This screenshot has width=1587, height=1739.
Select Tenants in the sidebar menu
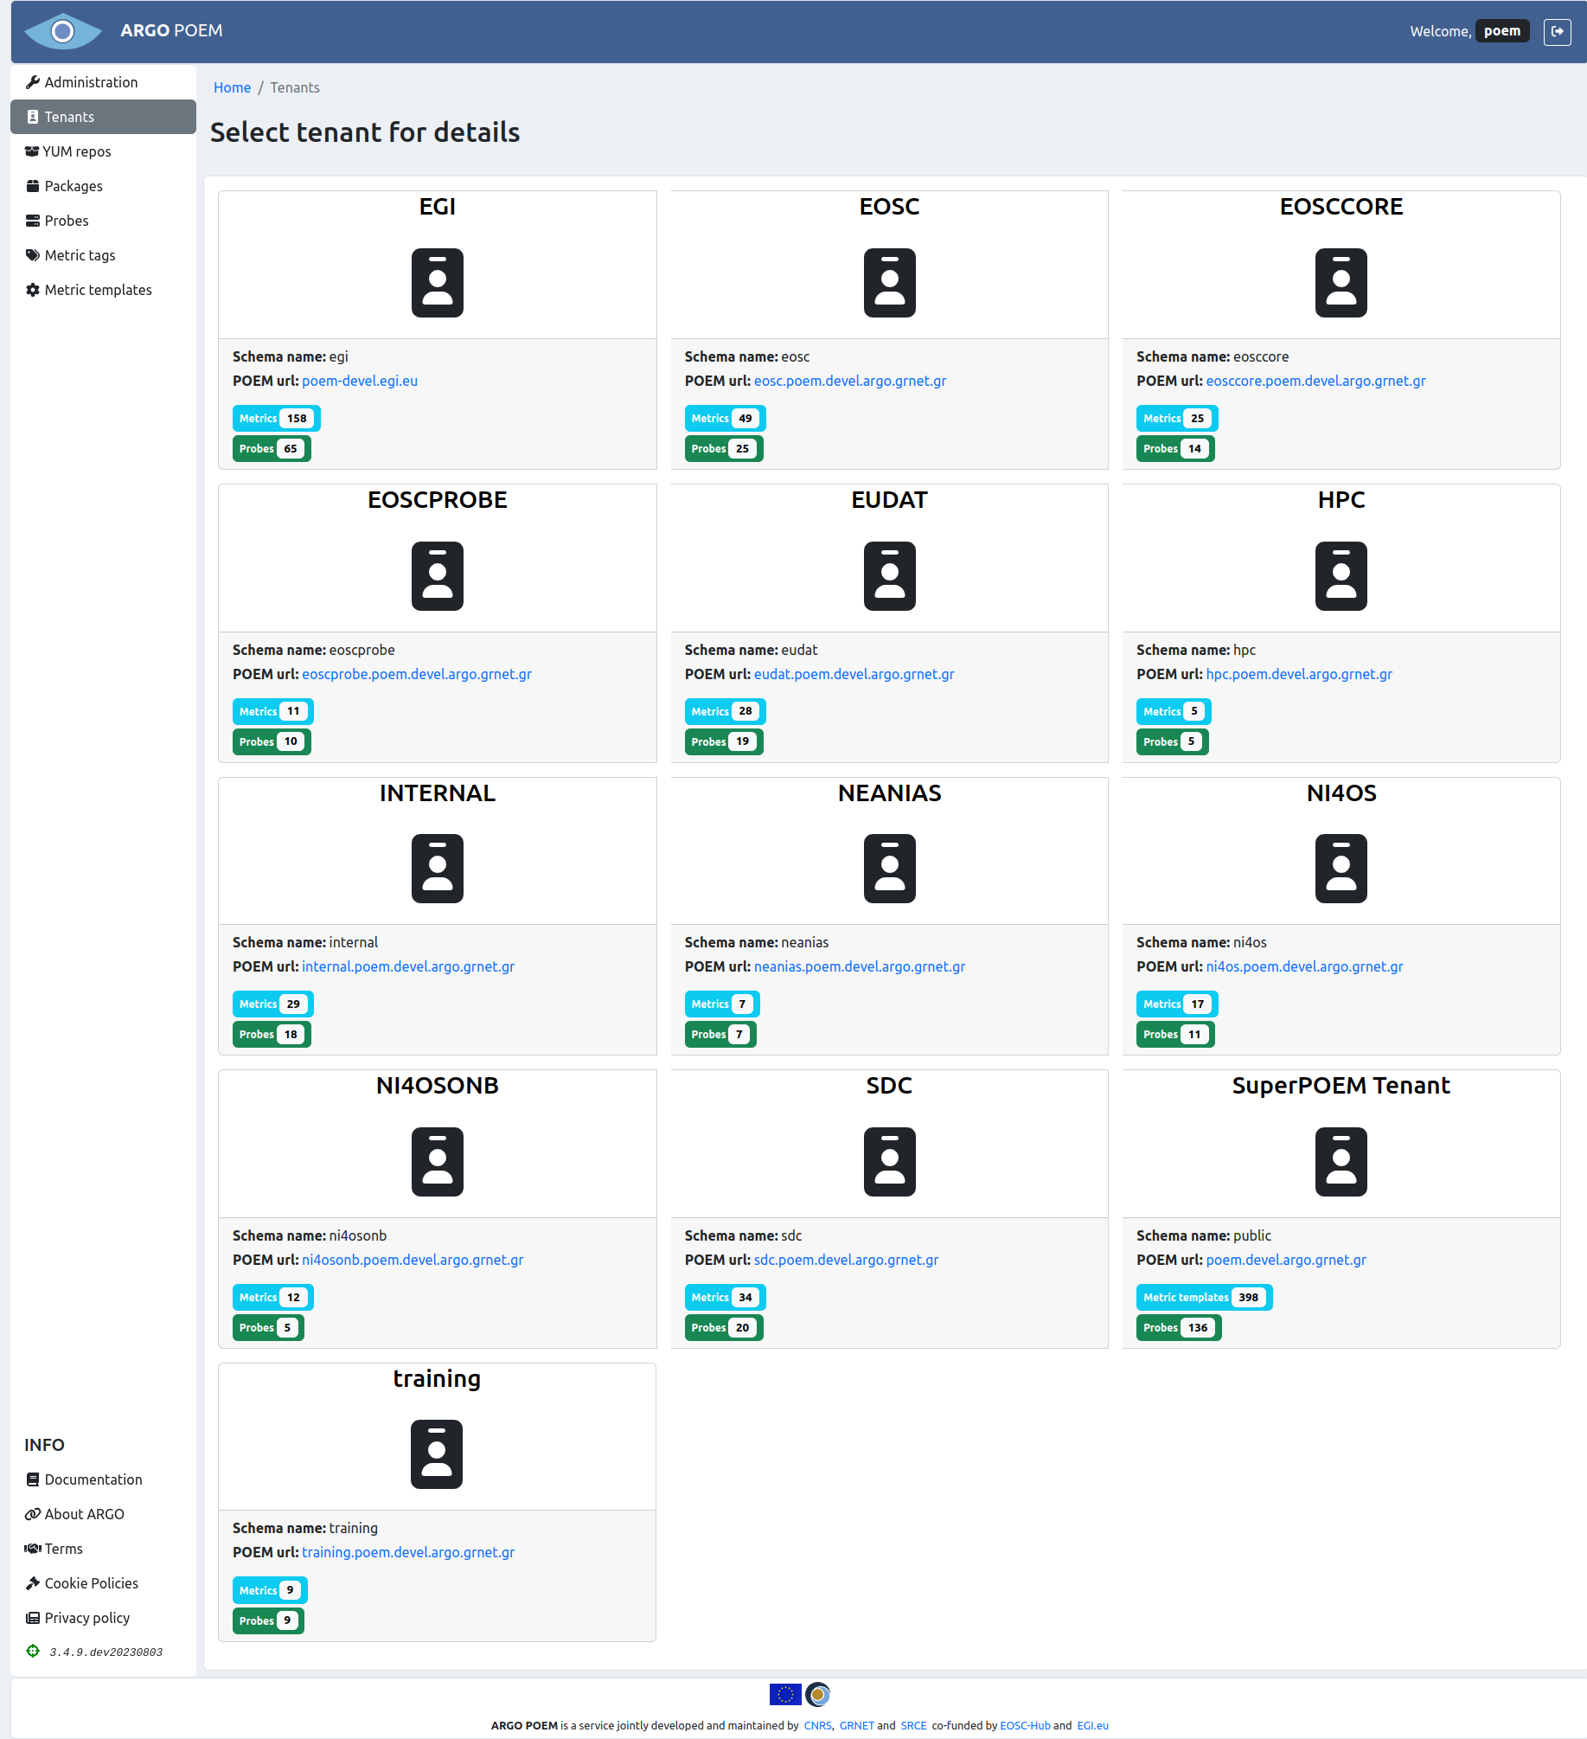tap(69, 116)
